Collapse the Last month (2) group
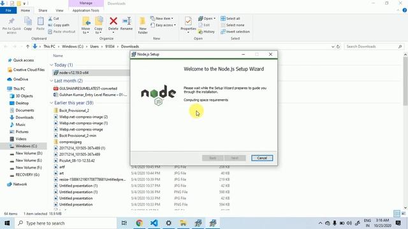Image resolution: width=408 pixels, height=229 pixels. click(x=51, y=81)
